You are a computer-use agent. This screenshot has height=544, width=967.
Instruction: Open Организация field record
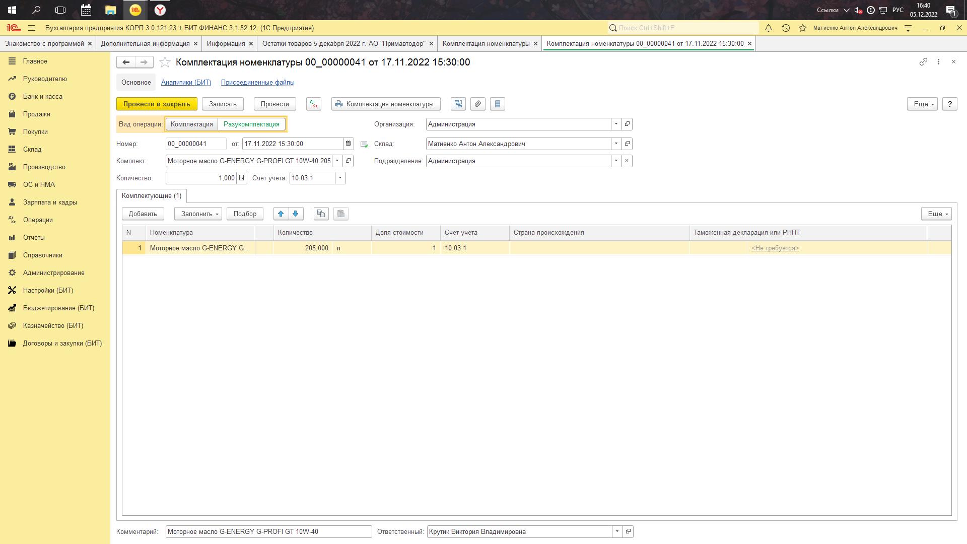click(627, 124)
